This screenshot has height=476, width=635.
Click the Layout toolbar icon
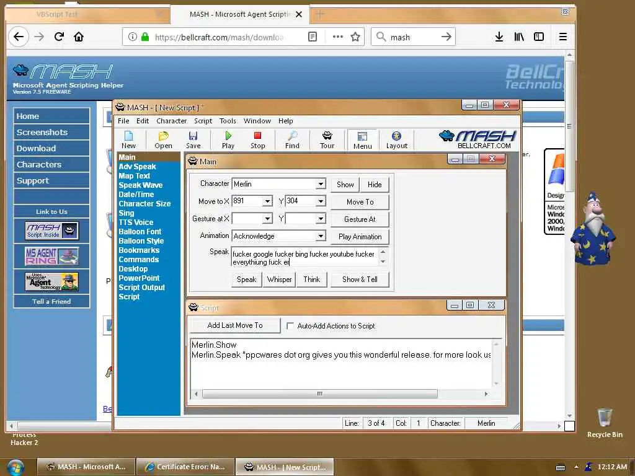click(396, 139)
